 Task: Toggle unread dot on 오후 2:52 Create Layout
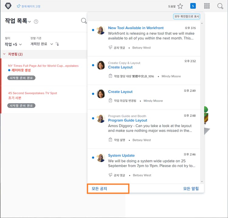pos(93,65)
